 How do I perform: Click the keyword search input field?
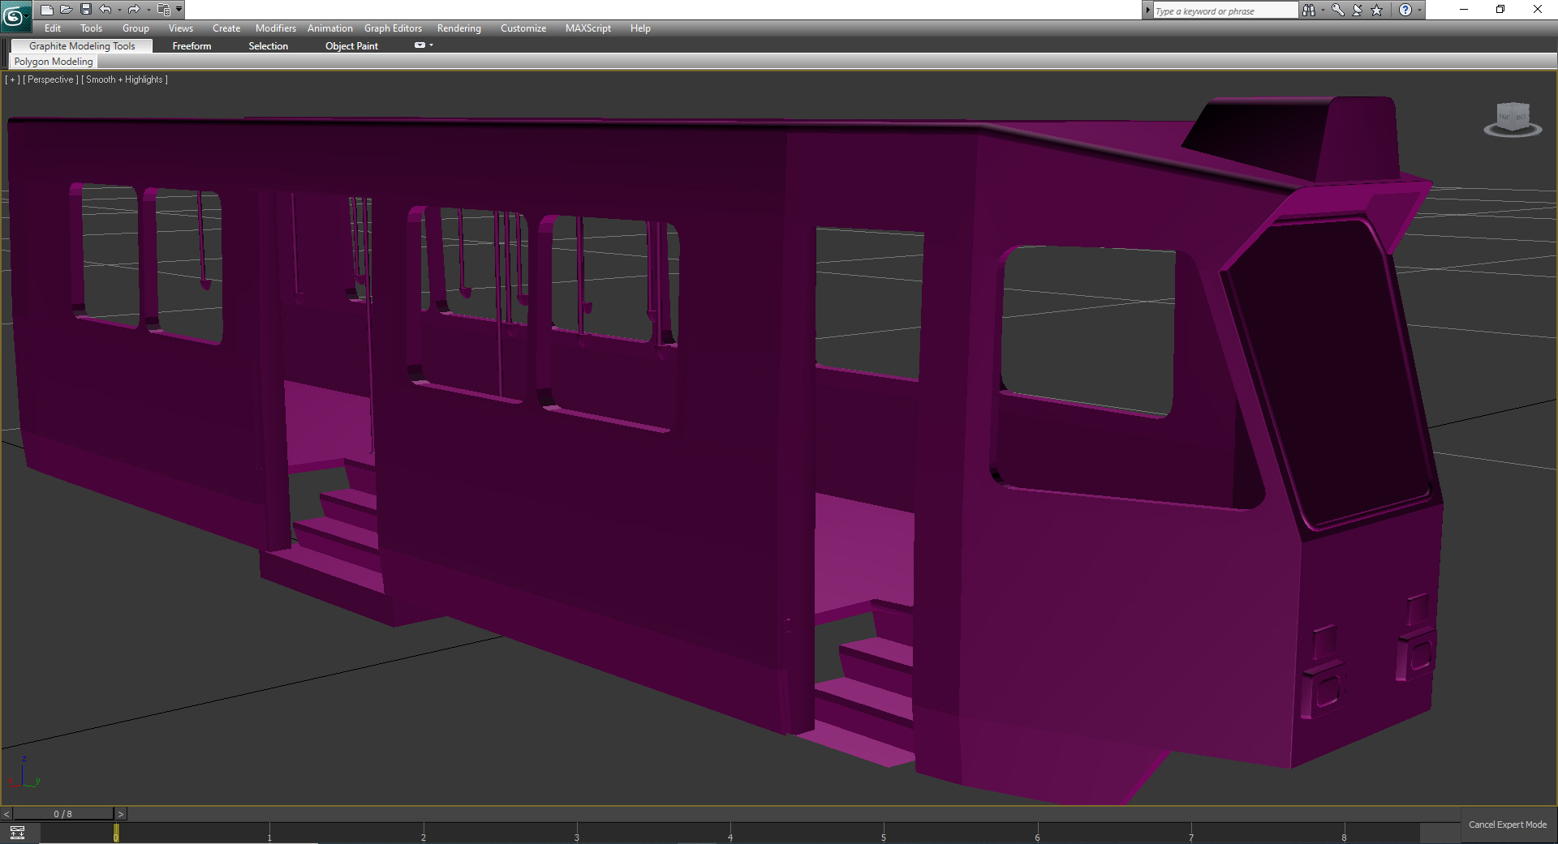click(1225, 11)
